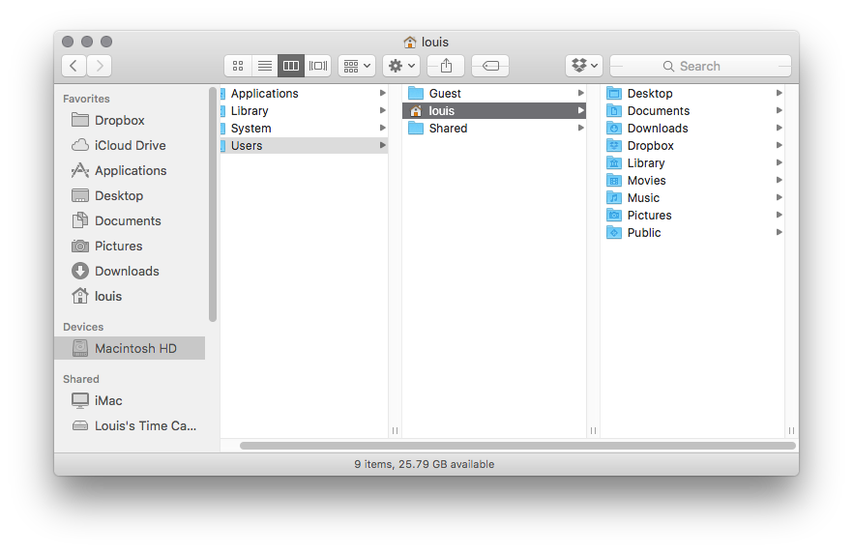Image resolution: width=853 pixels, height=553 pixels.
Task: Click the Favorites sidebar heading
Action: (86, 99)
